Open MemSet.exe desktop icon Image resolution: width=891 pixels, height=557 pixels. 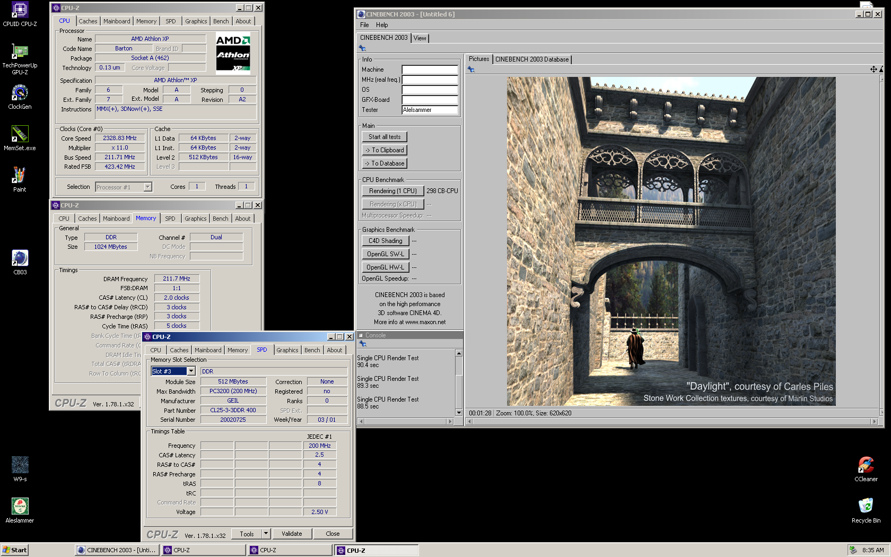20,138
